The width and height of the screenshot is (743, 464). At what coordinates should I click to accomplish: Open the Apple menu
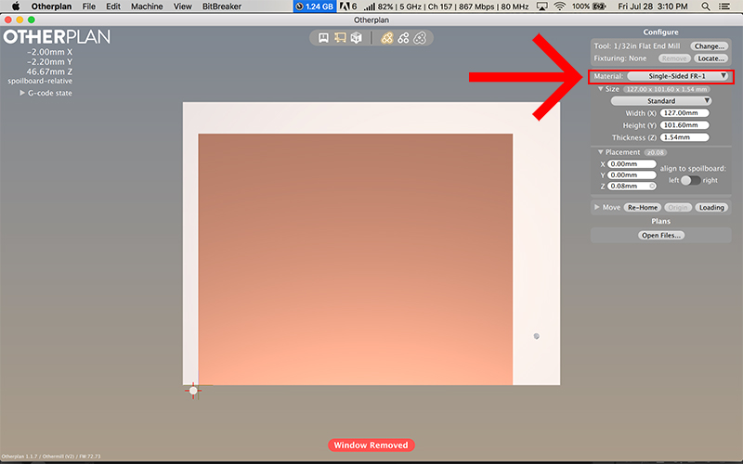[x=16, y=6]
